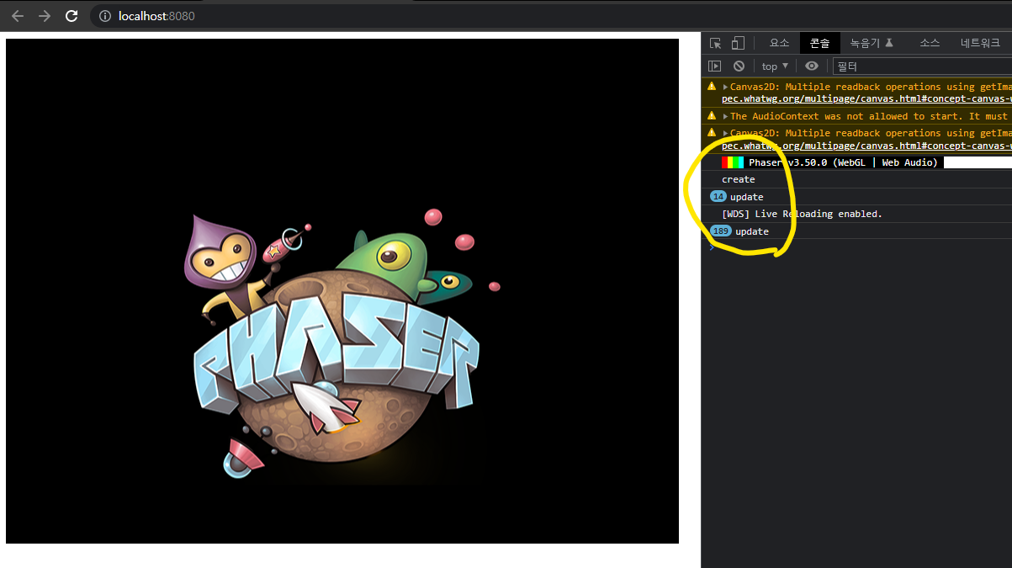This screenshot has width=1012, height=568.
Task: Open the 소스 tab
Action: [930, 43]
